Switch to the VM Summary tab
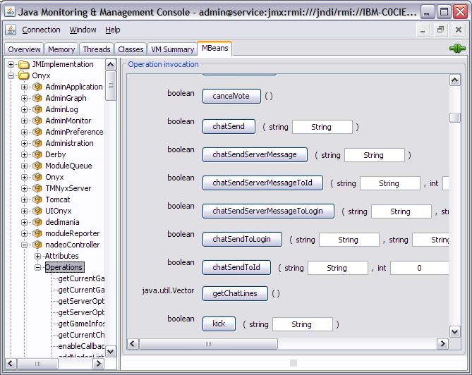This screenshot has width=472, height=375. coord(172,49)
